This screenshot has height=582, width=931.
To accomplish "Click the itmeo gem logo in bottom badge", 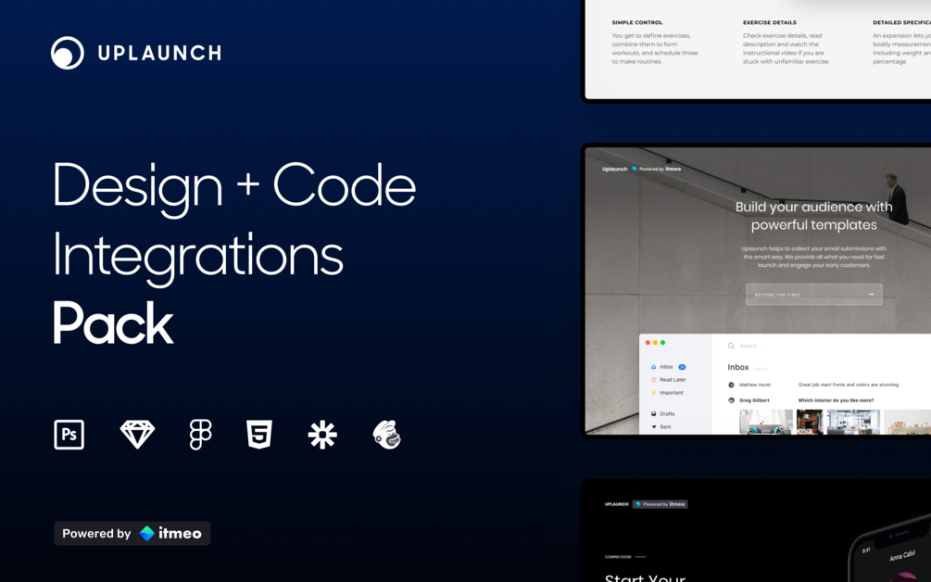I will pyautogui.click(x=146, y=533).
